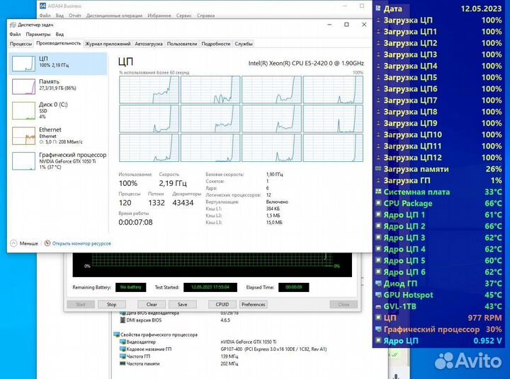Open Графический процессор GTX 1050 Ti view
Screen dimensions: 510x379
24,160
